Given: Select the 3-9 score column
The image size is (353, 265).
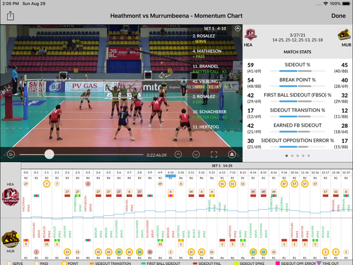Looking at the screenshot, I should (150, 173).
